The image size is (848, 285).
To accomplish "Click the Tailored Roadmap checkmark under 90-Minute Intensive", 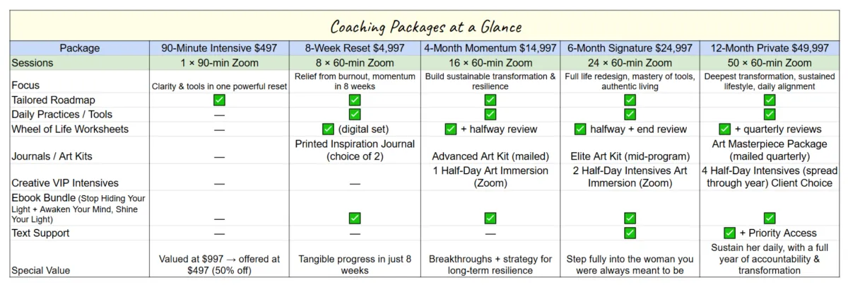I will (219, 100).
